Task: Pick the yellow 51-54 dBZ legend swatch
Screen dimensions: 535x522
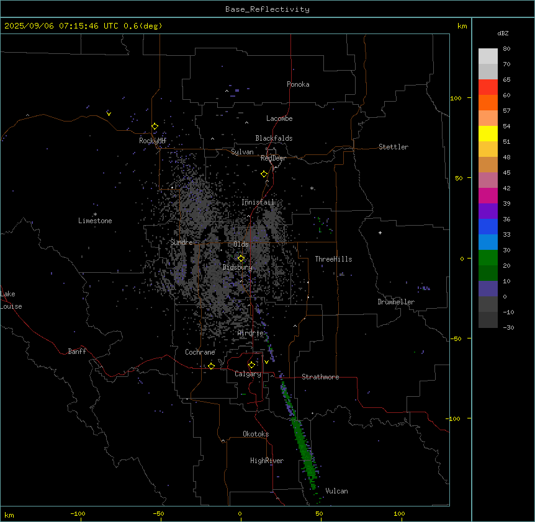Action: [488, 133]
